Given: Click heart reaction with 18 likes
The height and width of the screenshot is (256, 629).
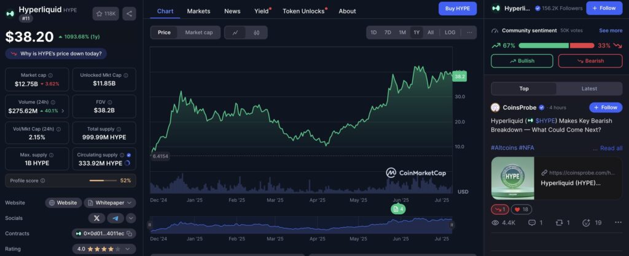Looking at the screenshot, I should [521, 209].
